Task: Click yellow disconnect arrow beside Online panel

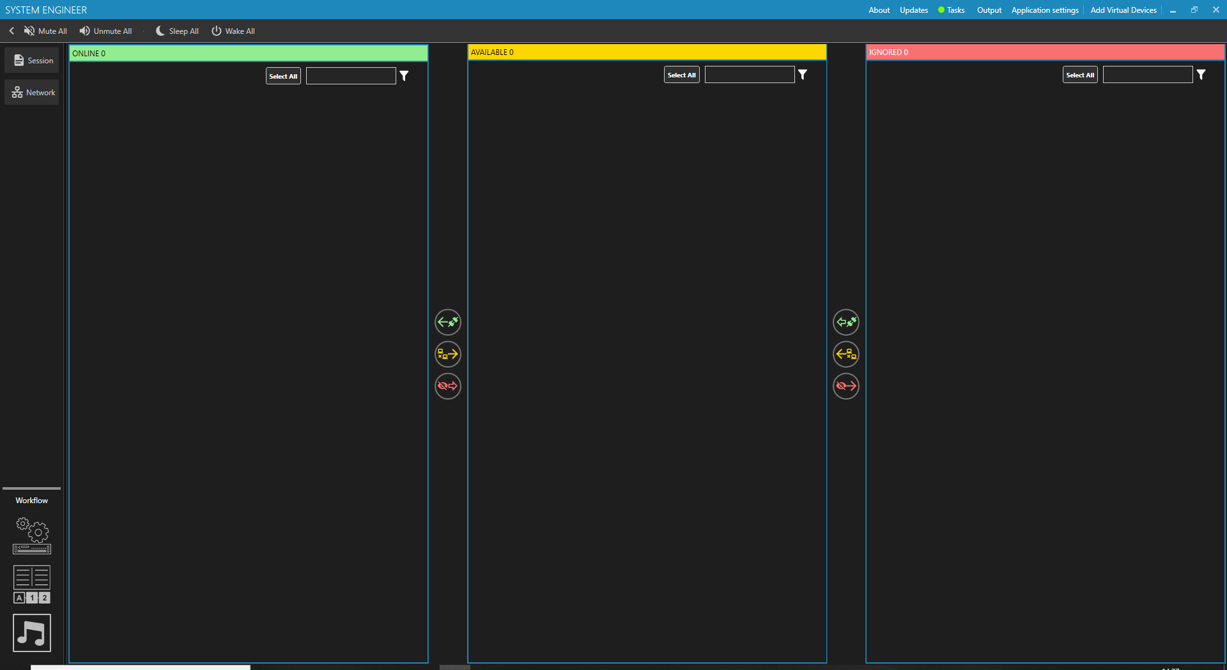Action: tap(448, 354)
